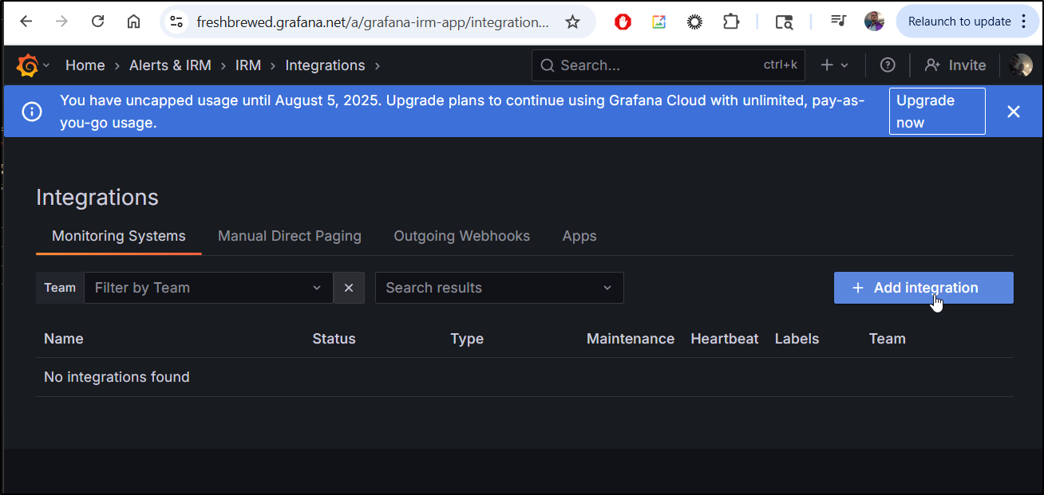Click Relaunch to update button
Viewport: 1044px width, 495px height.
(959, 22)
